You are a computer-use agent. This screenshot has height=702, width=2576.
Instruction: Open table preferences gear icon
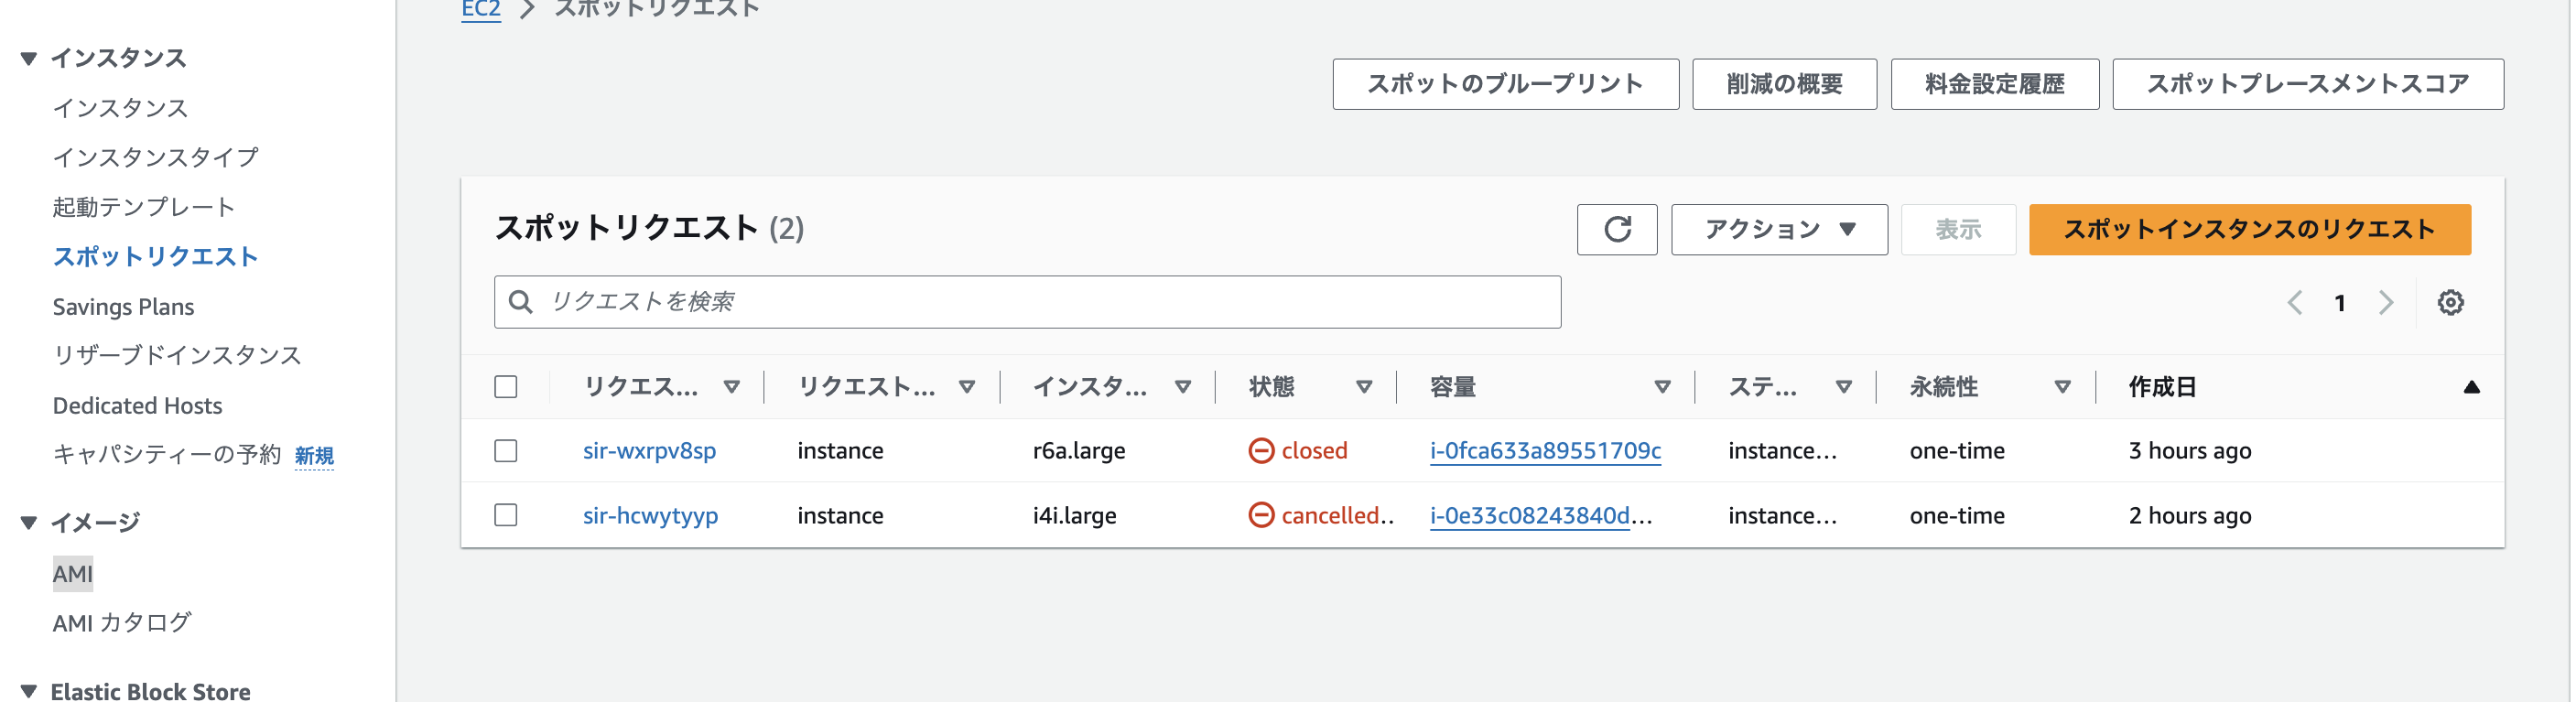[2449, 302]
